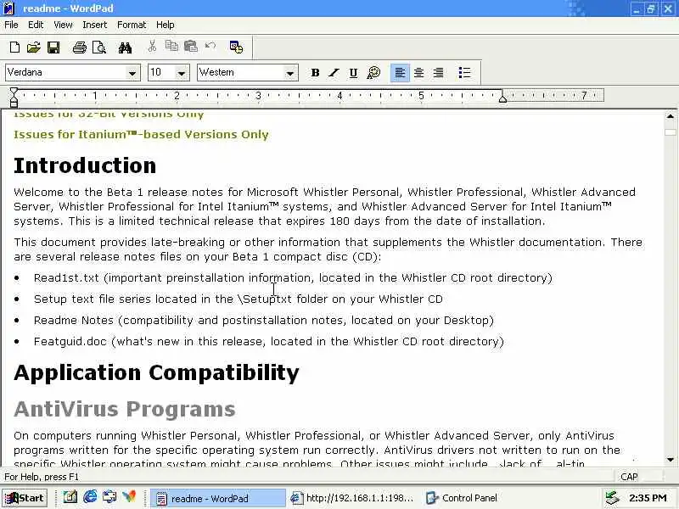Viewport: 679px width, 509px height.
Task: Follow 'Issues for Itanium-based Versions Only' link
Action: [141, 135]
